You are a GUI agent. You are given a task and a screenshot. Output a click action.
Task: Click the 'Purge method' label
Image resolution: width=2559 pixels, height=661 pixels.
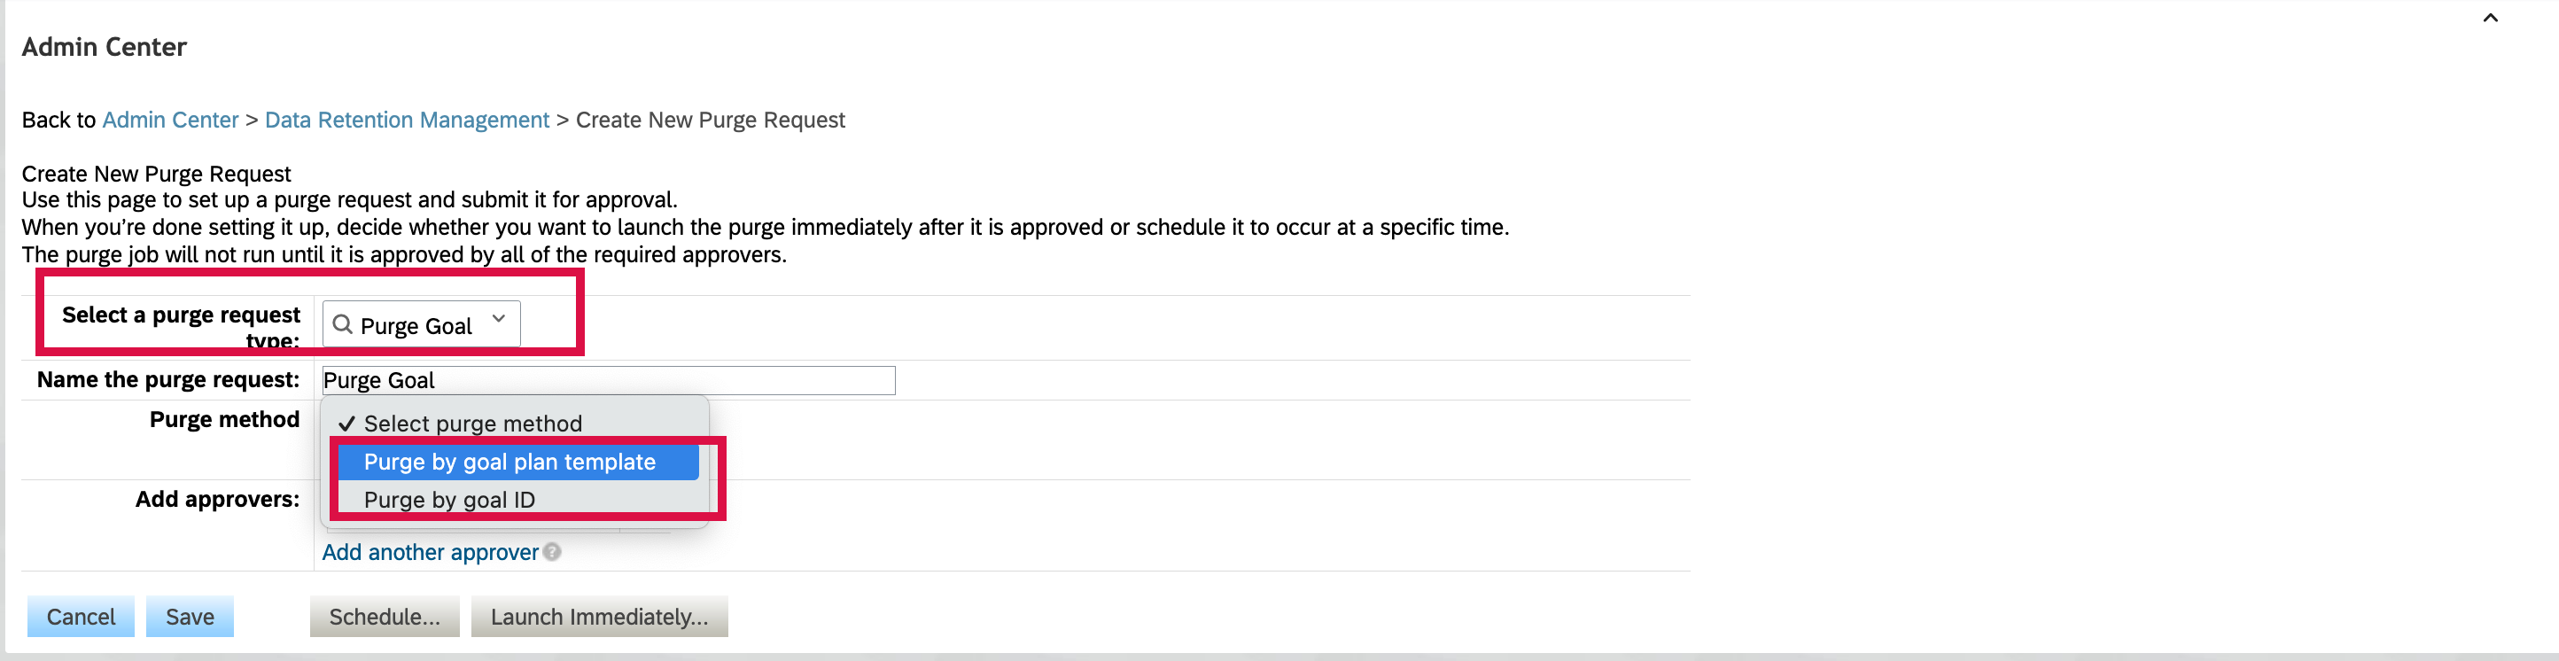(x=224, y=419)
